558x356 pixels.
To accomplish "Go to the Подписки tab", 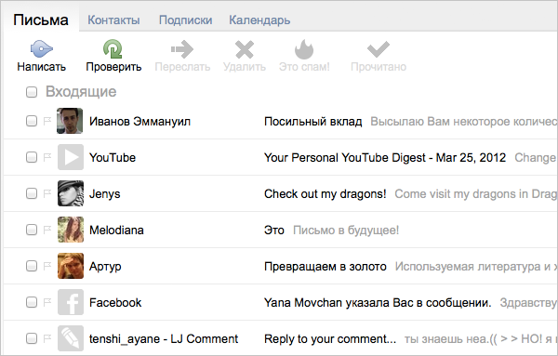I will click(185, 20).
